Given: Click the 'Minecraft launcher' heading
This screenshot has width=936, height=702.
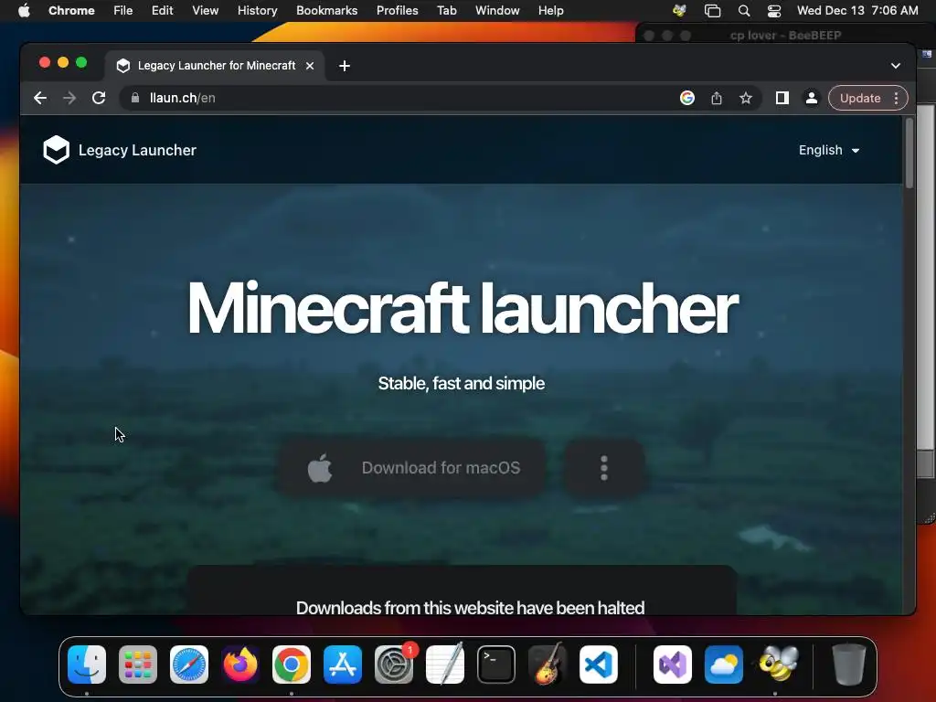Looking at the screenshot, I should point(463,308).
